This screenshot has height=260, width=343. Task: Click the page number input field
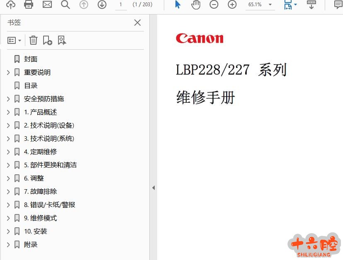coord(121,5)
